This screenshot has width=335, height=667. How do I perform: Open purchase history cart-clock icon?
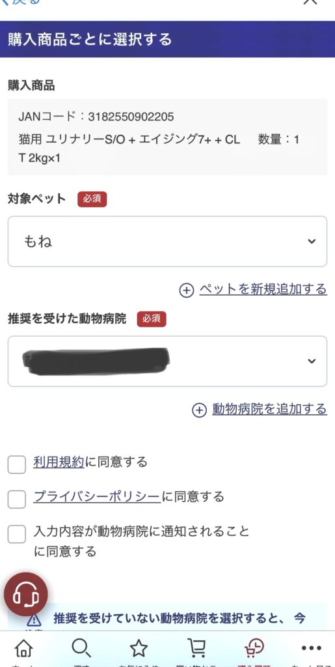(254, 648)
